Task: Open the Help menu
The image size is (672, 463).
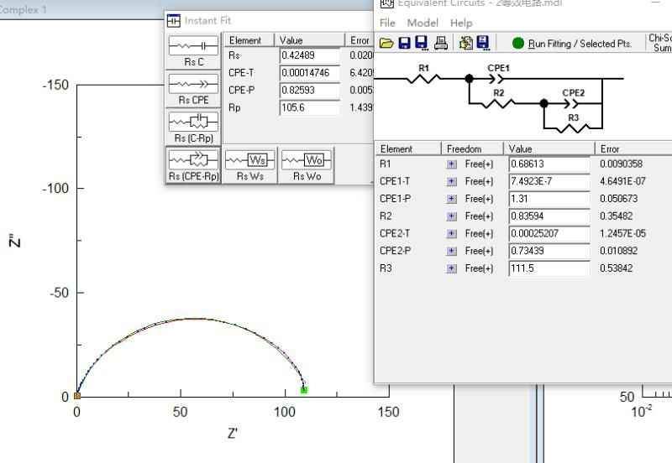Action: click(461, 23)
